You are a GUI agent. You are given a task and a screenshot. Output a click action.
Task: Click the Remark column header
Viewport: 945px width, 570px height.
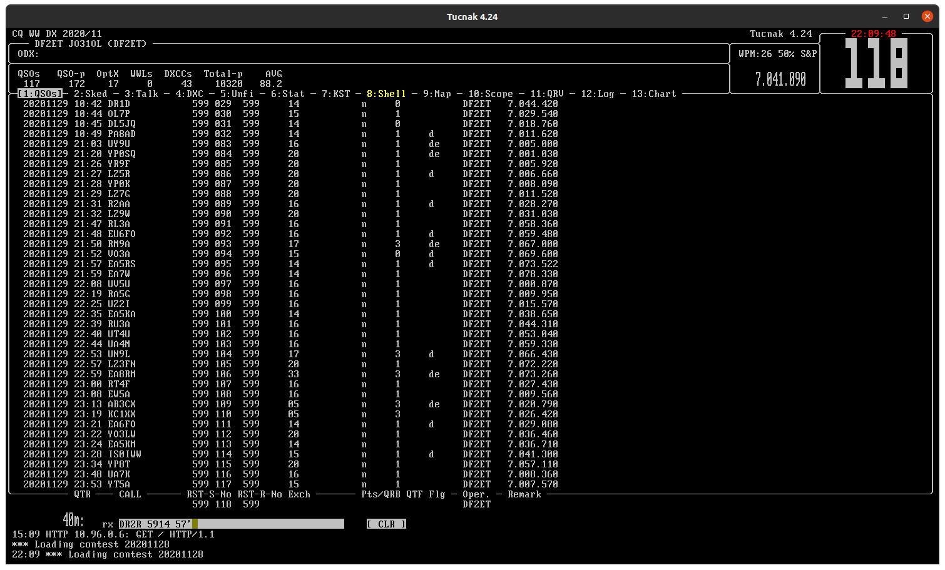(x=524, y=494)
